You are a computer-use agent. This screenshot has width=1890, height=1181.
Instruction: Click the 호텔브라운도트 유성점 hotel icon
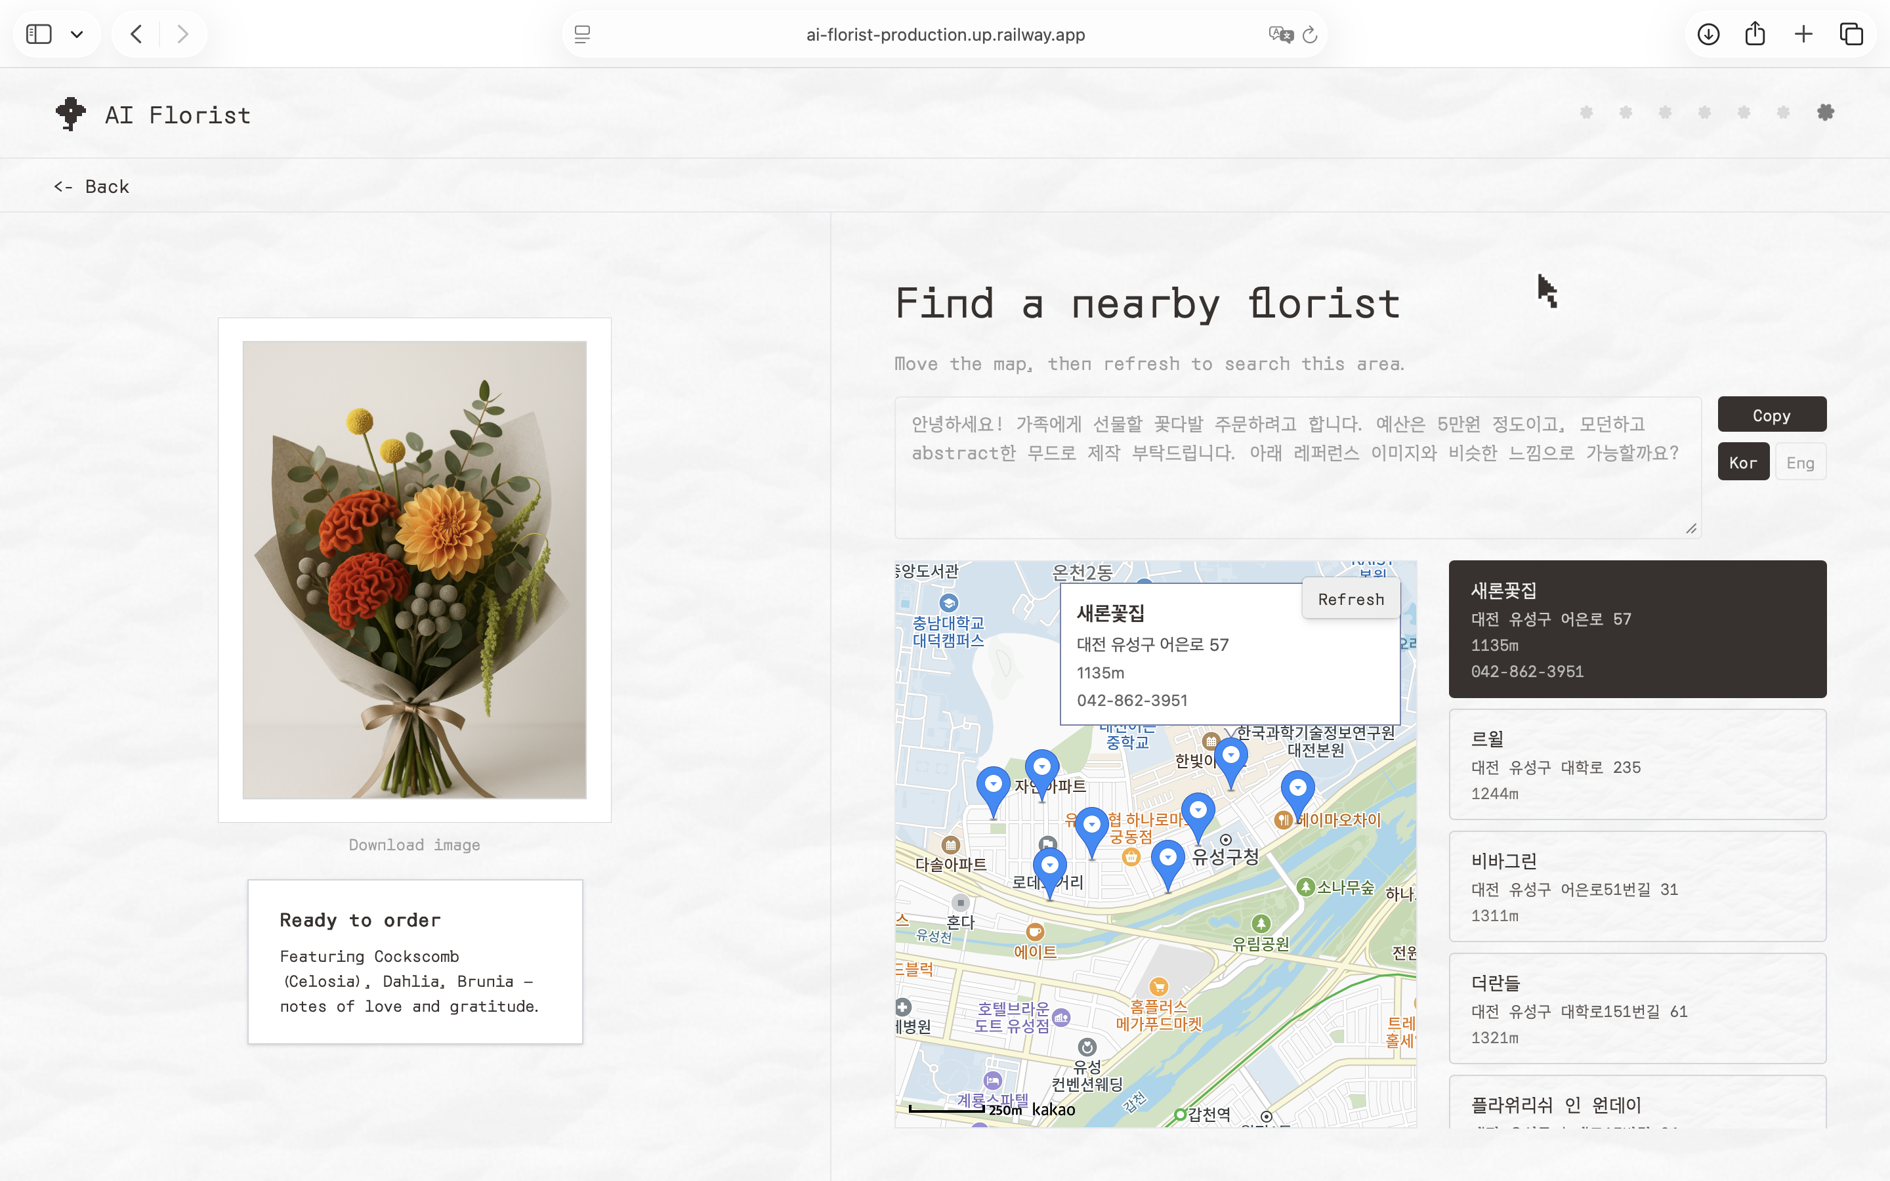coord(1061,1017)
